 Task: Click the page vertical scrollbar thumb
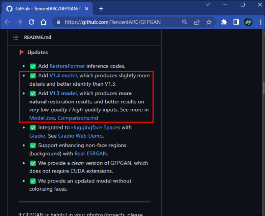(263, 88)
